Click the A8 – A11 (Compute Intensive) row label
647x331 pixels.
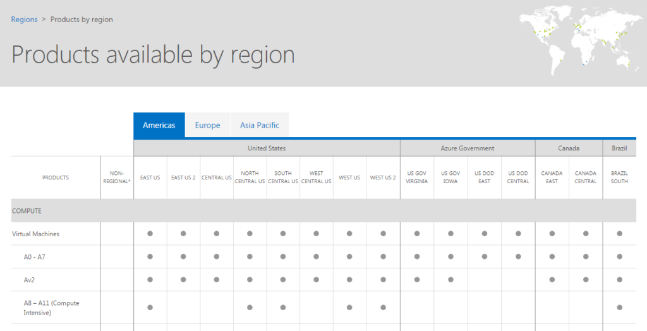(x=51, y=308)
